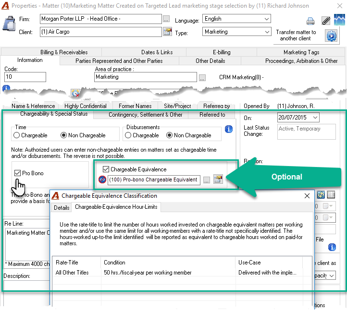347x311 pixels.
Task: Select Chargeable under Time
Action: click(30, 135)
